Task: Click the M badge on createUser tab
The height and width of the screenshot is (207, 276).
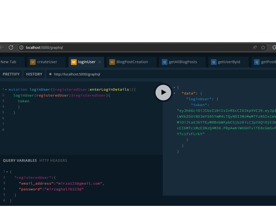Action: tap(33, 62)
